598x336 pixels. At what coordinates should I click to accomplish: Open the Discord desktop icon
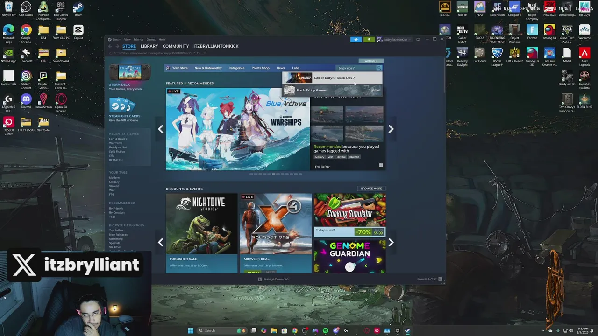pyautogui.click(x=26, y=101)
